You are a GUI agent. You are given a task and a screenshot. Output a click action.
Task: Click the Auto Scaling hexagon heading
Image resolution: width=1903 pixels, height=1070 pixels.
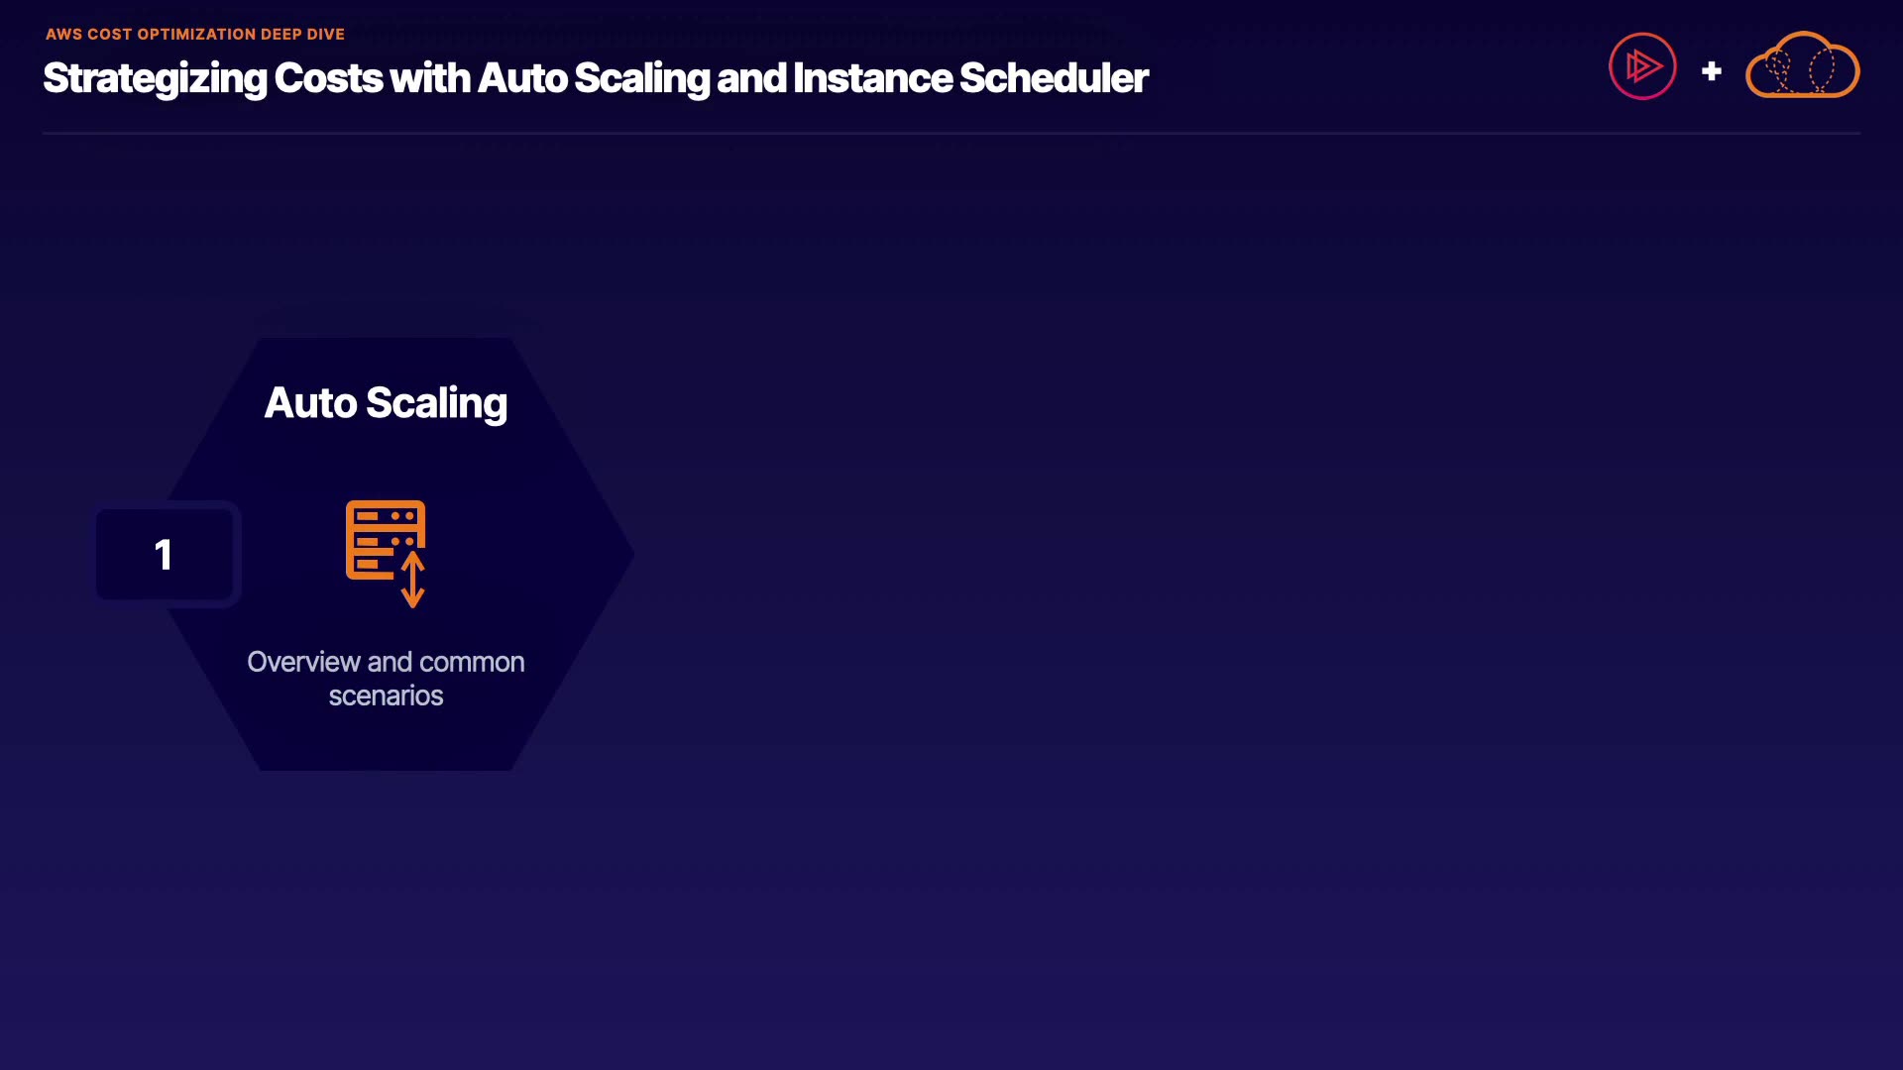pyautogui.click(x=386, y=403)
